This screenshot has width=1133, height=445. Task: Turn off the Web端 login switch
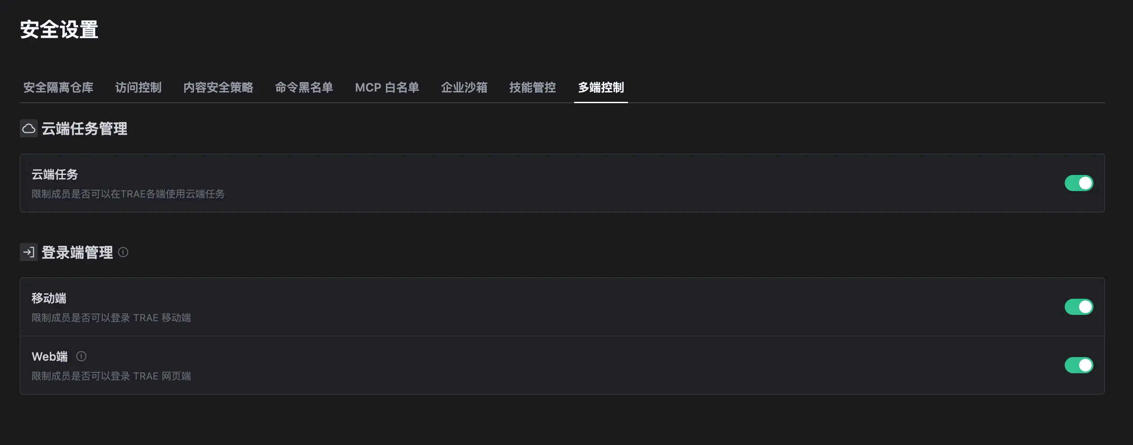click(1079, 365)
